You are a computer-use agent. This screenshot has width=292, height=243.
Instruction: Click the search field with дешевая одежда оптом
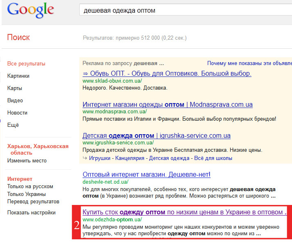[186, 10]
